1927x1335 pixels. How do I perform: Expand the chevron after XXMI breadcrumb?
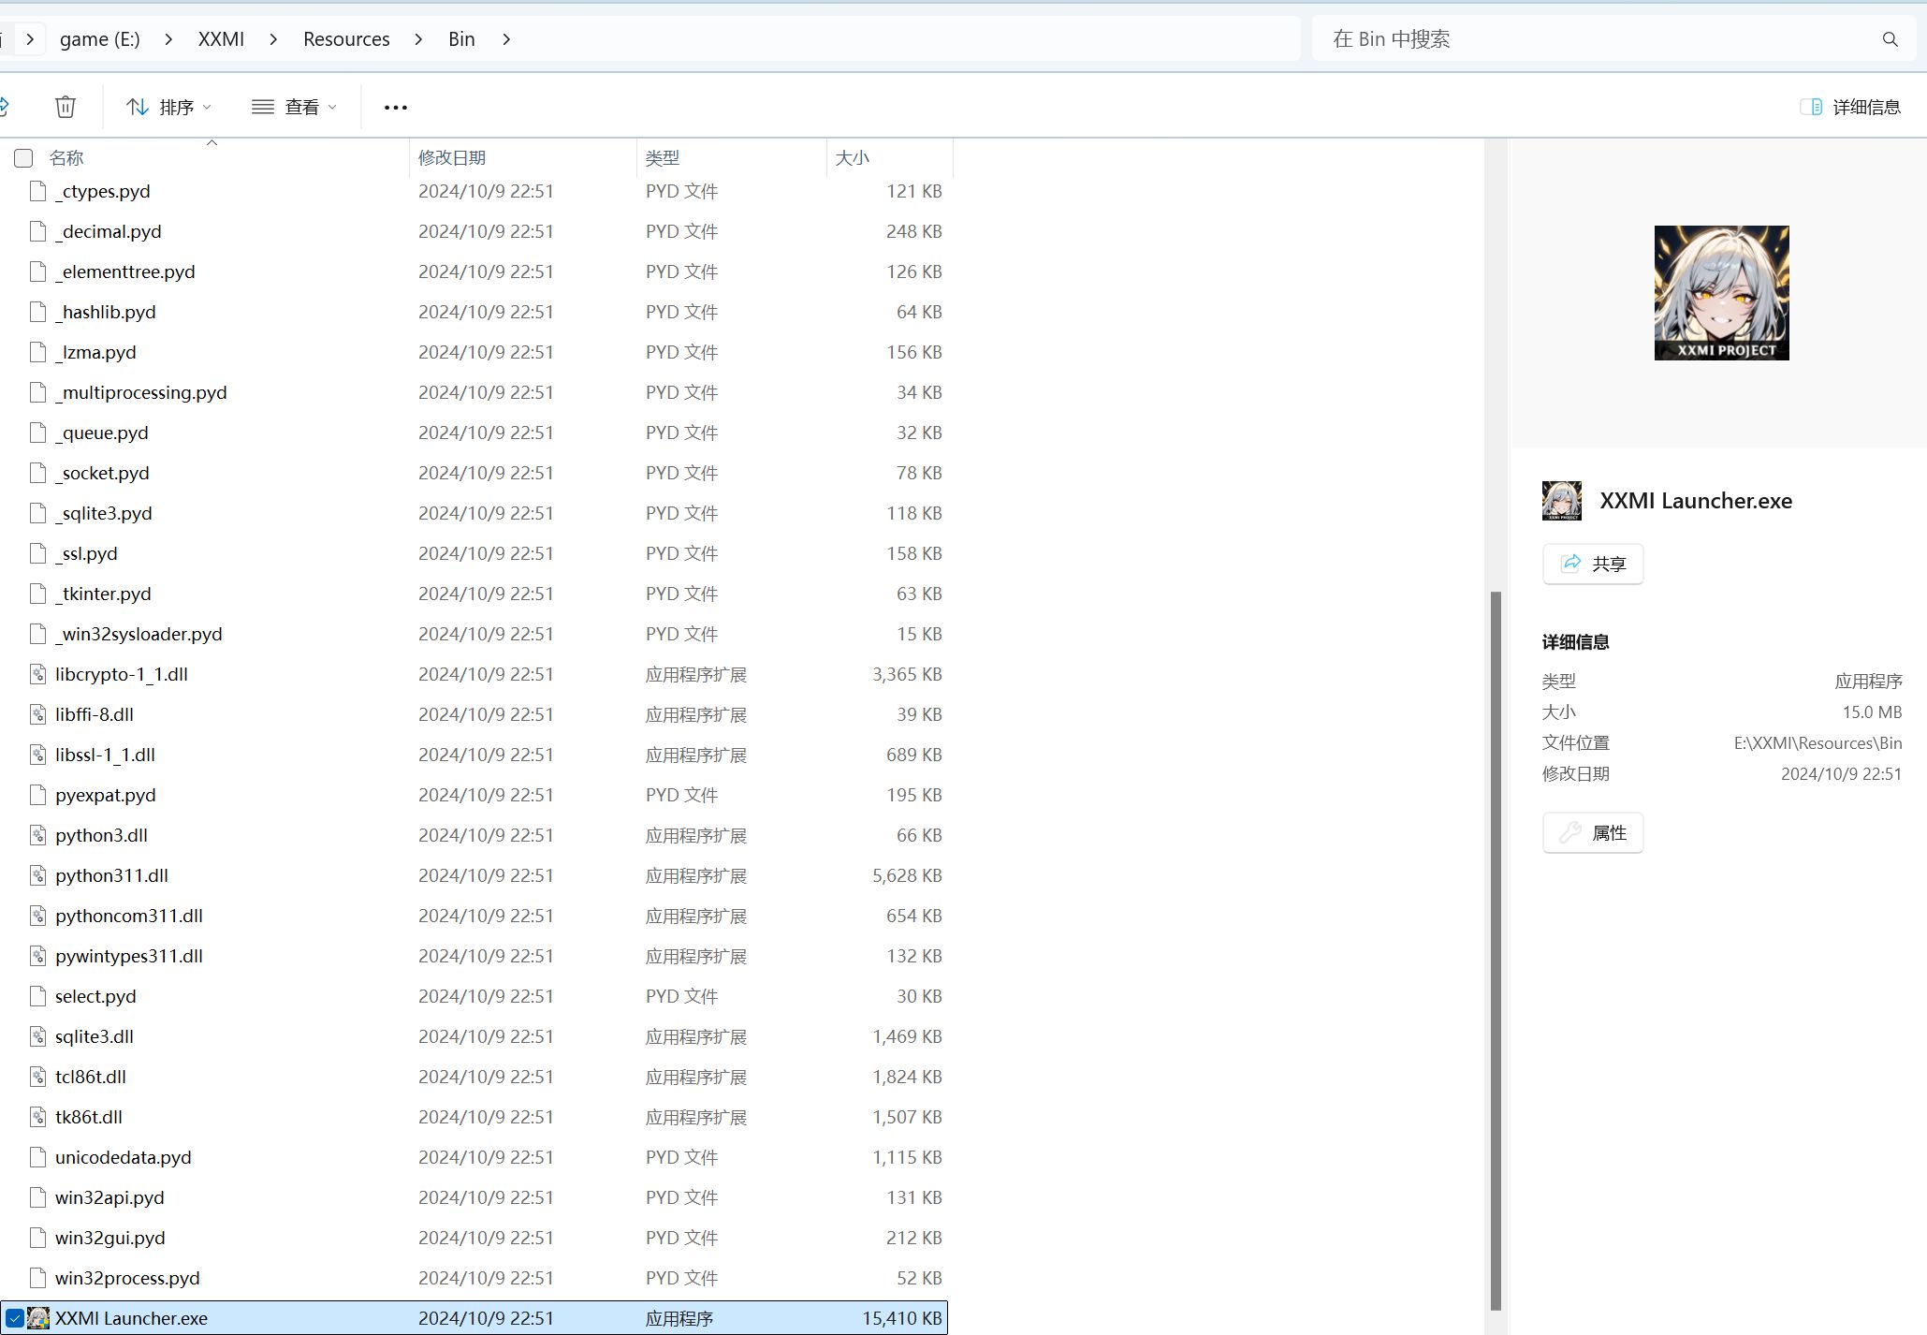(273, 39)
